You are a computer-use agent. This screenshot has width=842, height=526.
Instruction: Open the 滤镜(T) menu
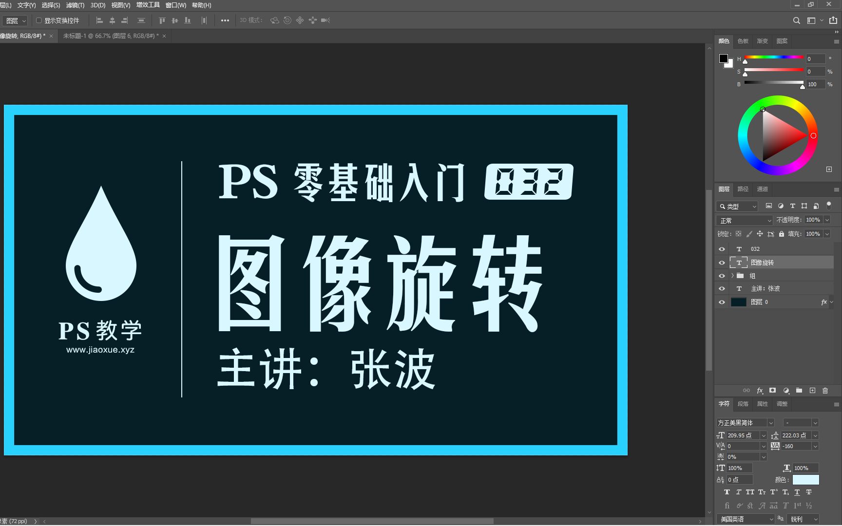[74, 5]
